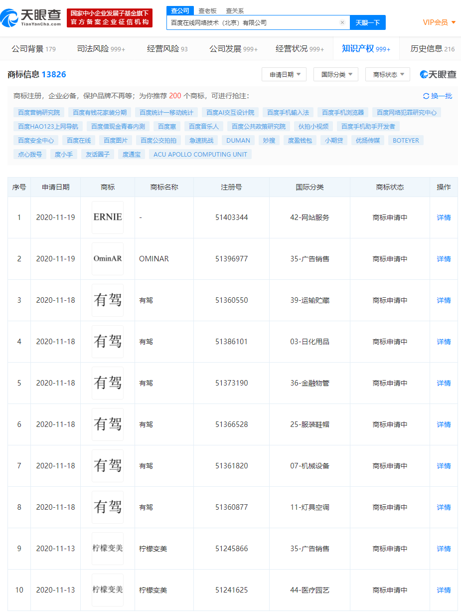Open 详情 for registration 51245866
Viewport: 461px width, 613px height.
coord(444,549)
